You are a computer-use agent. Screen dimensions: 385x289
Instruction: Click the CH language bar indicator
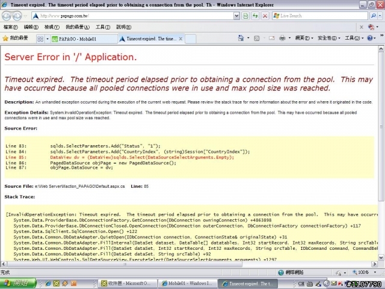tap(301, 284)
